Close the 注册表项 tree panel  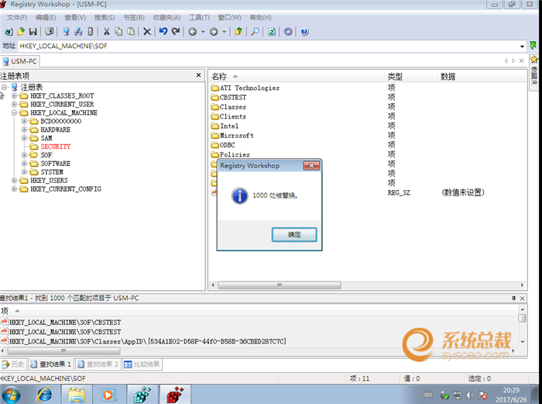[198, 75]
